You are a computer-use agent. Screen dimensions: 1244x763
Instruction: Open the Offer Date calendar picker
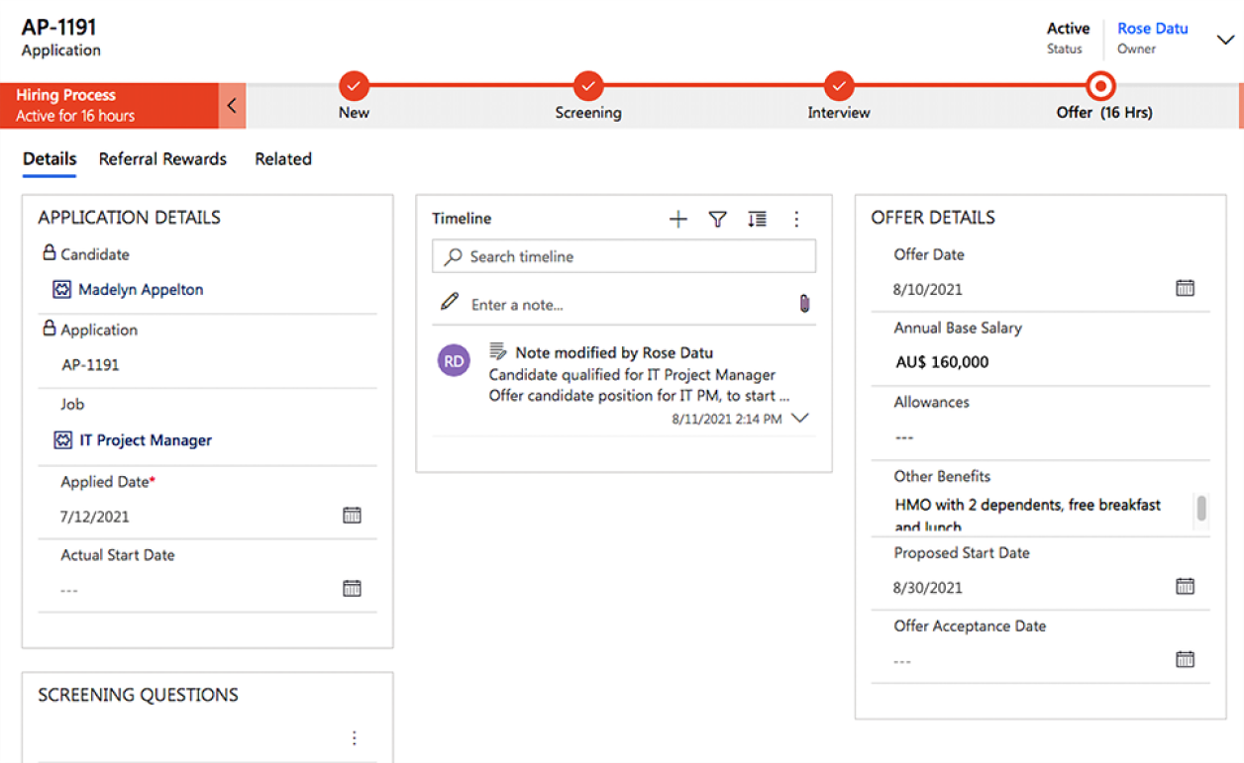point(1185,288)
